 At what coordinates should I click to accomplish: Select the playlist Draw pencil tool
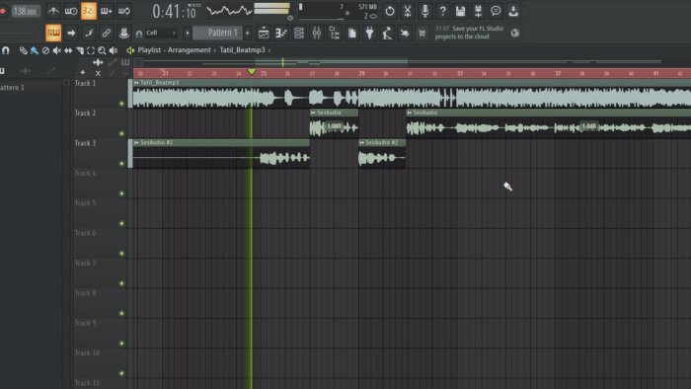(23, 50)
